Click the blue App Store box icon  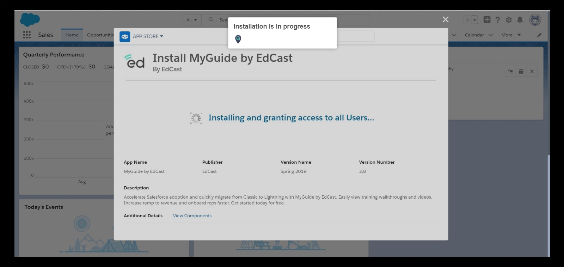pyautogui.click(x=125, y=36)
